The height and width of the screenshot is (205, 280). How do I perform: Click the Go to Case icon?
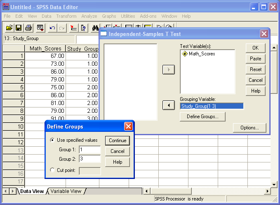coord(73,28)
